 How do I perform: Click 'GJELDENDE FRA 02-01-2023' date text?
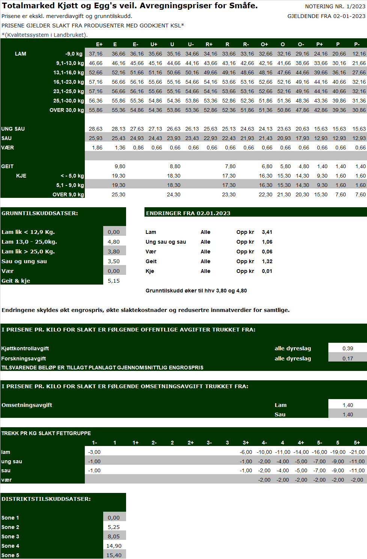click(326, 16)
